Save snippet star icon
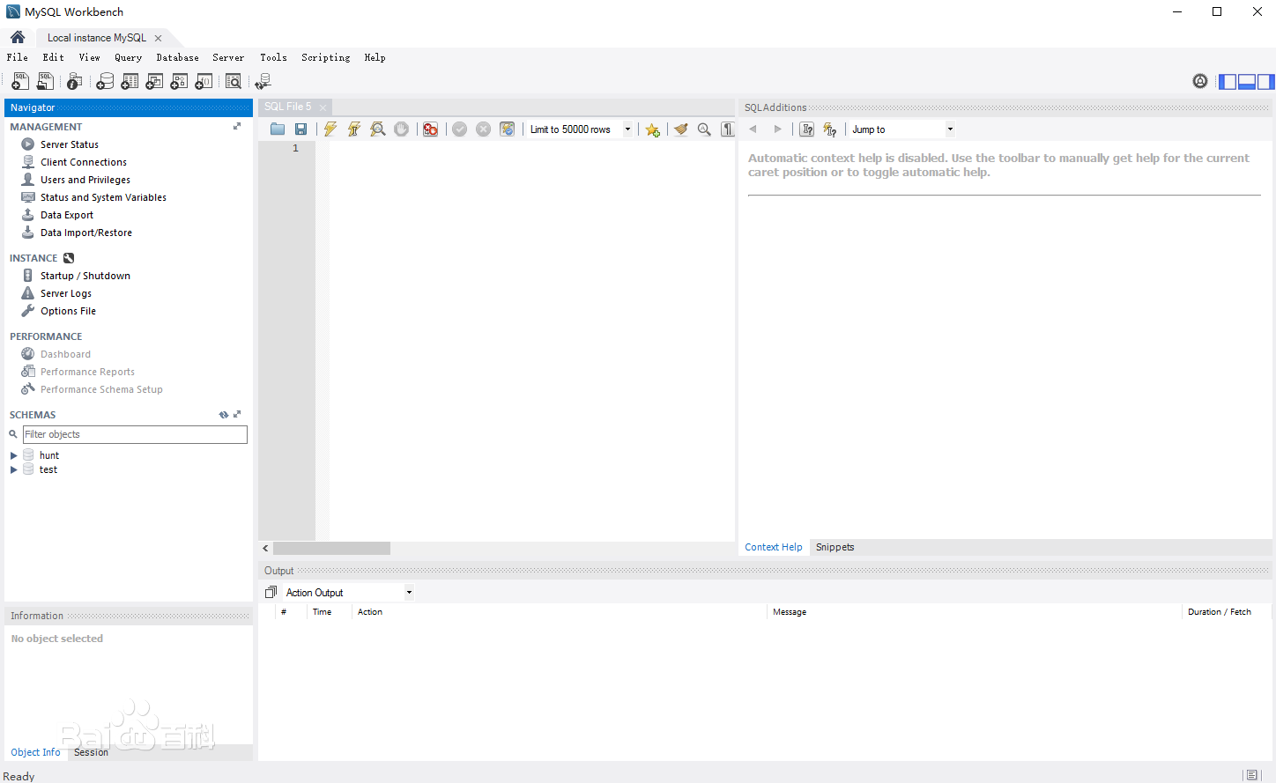 coord(652,129)
